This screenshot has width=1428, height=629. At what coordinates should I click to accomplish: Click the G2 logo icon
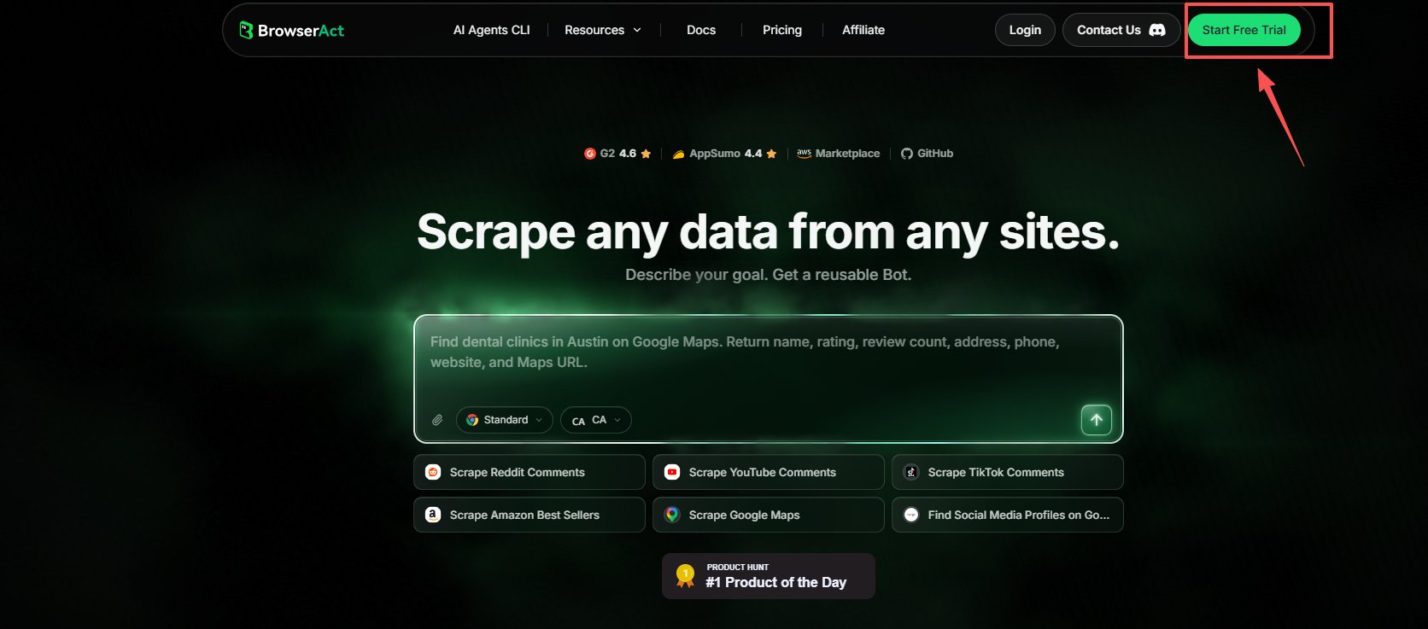[589, 154]
